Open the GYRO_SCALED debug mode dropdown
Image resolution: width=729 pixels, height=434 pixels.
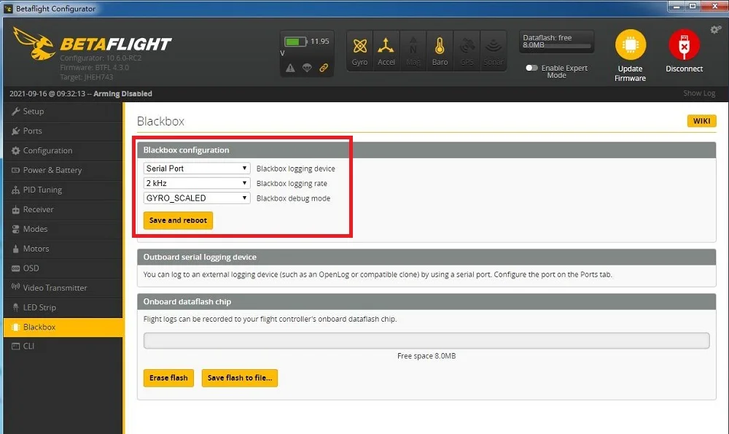(x=195, y=198)
